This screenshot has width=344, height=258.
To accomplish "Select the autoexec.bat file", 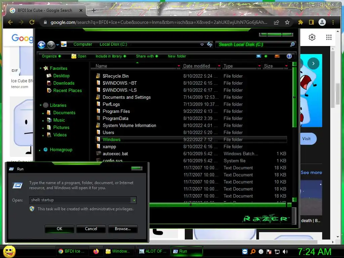I will click(x=115, y=154).
